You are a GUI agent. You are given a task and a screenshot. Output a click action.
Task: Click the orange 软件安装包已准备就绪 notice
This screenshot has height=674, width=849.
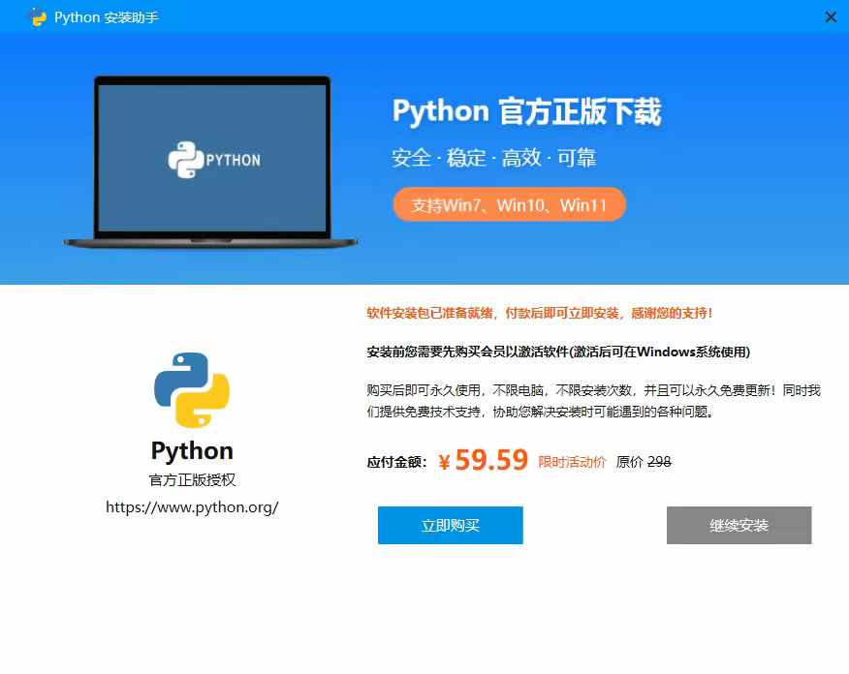tap(540, 313)
